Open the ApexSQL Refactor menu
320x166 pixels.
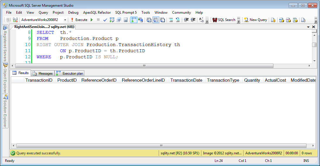tap(97, 13)
